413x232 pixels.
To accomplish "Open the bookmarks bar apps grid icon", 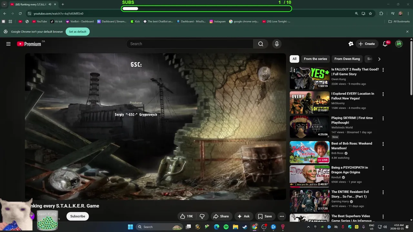I will 10,22.
